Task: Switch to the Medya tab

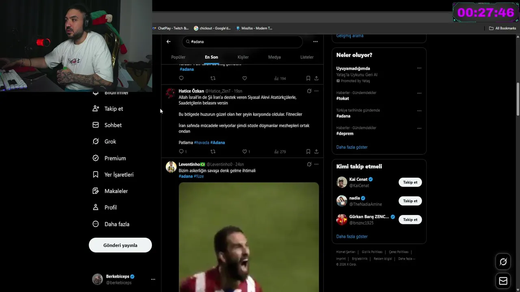Action: tap(274, 57)
